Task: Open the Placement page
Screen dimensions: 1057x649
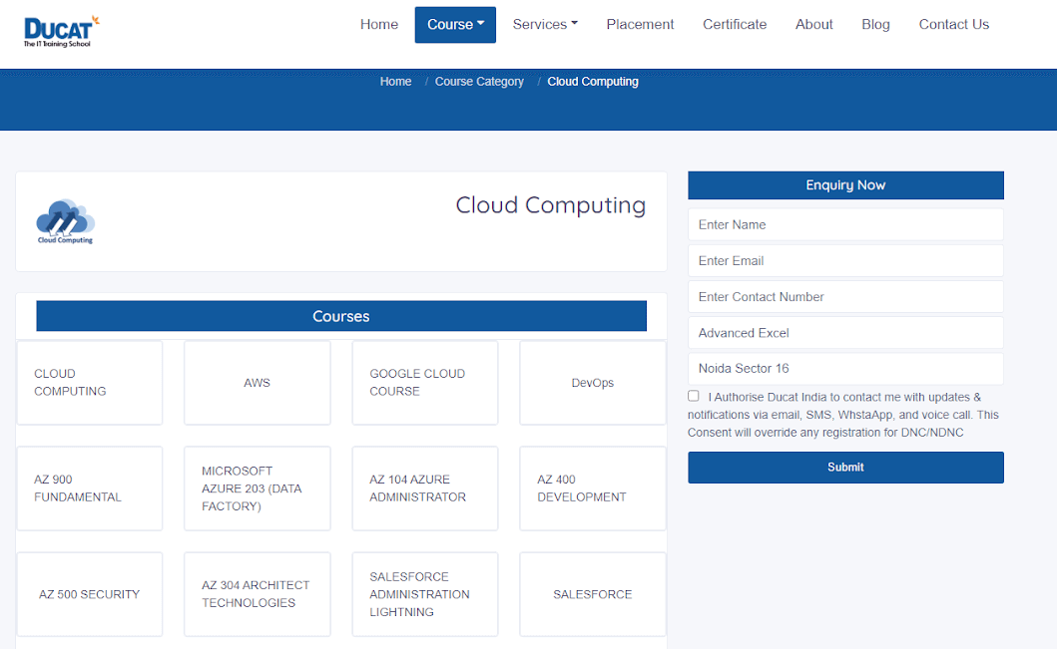Action: (x=640, y=24)
